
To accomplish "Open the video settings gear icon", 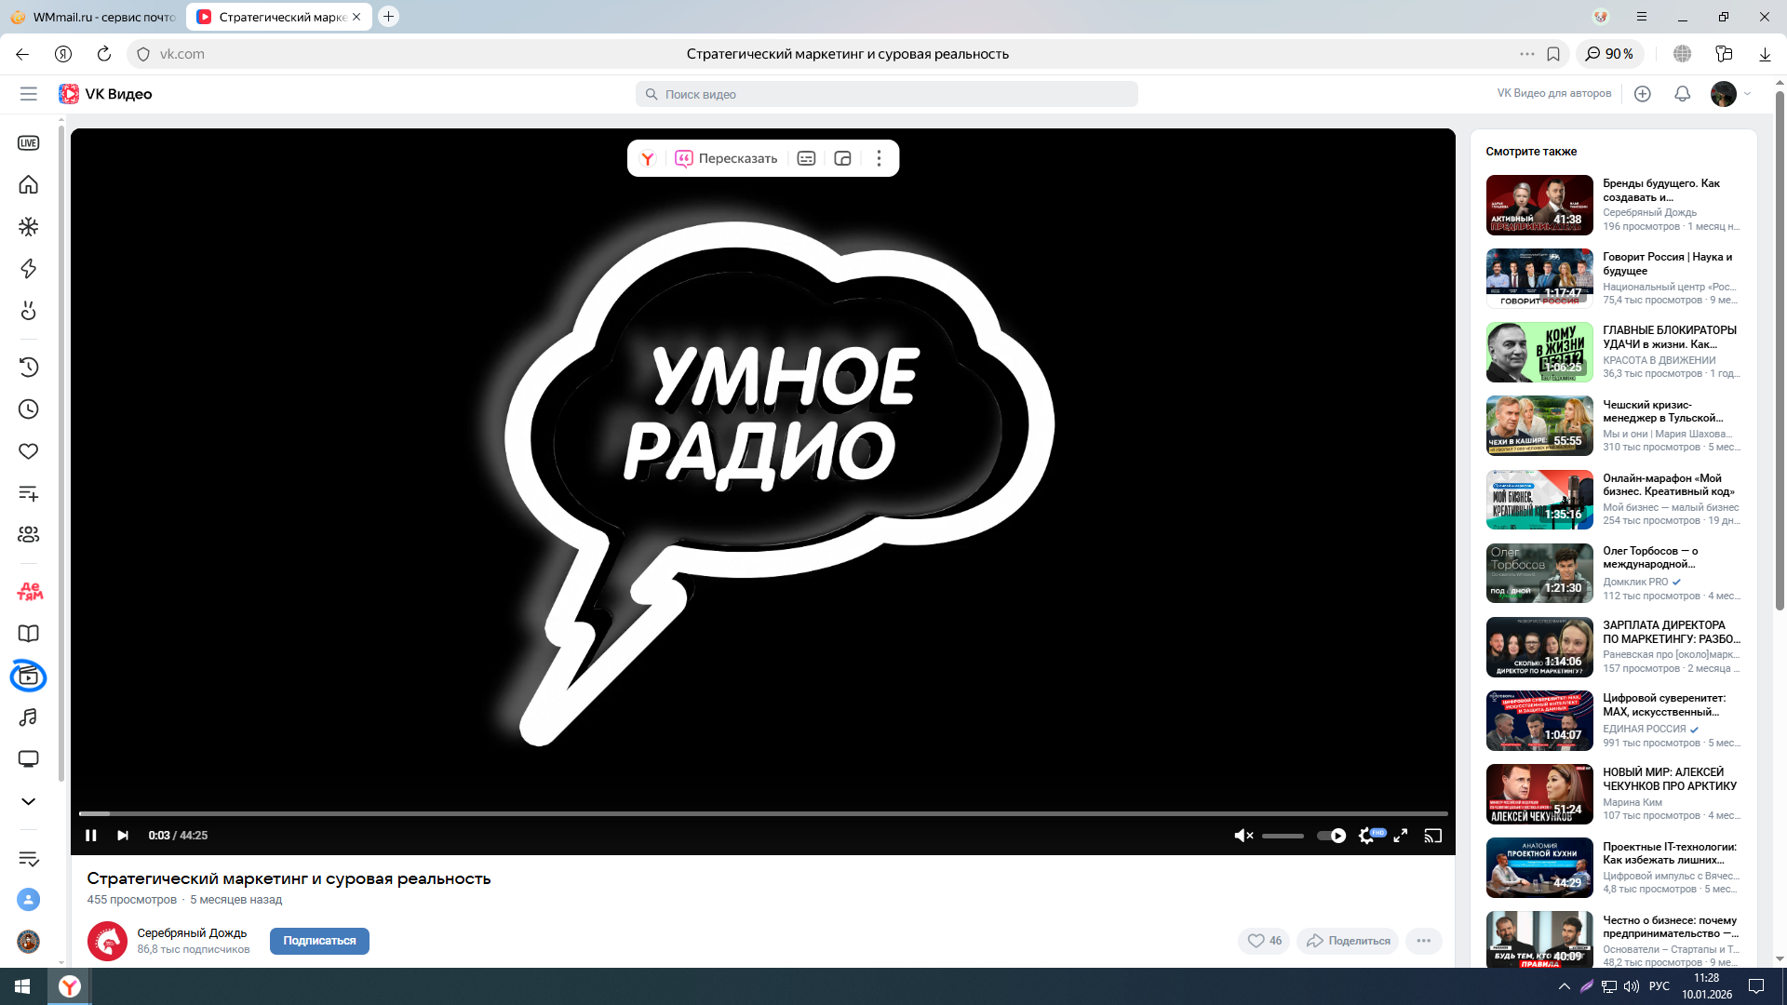I will click(1365, 836).
